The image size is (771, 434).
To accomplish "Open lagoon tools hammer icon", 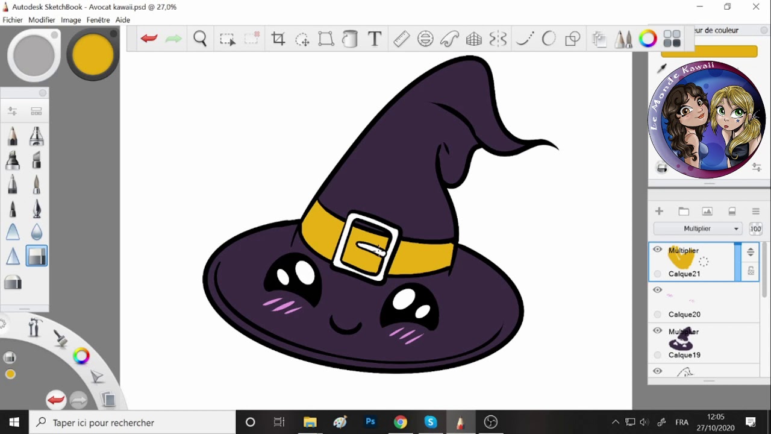I will [x=35, y=327].
